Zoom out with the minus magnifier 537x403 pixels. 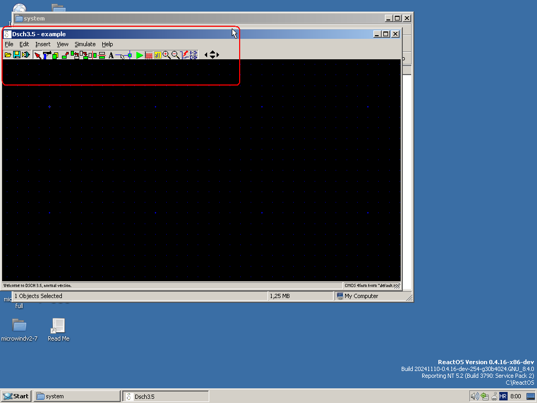tap(175, 55)
